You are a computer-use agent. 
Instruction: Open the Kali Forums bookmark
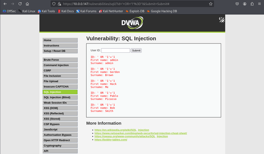pyautogui.click(x=86, y=11)
